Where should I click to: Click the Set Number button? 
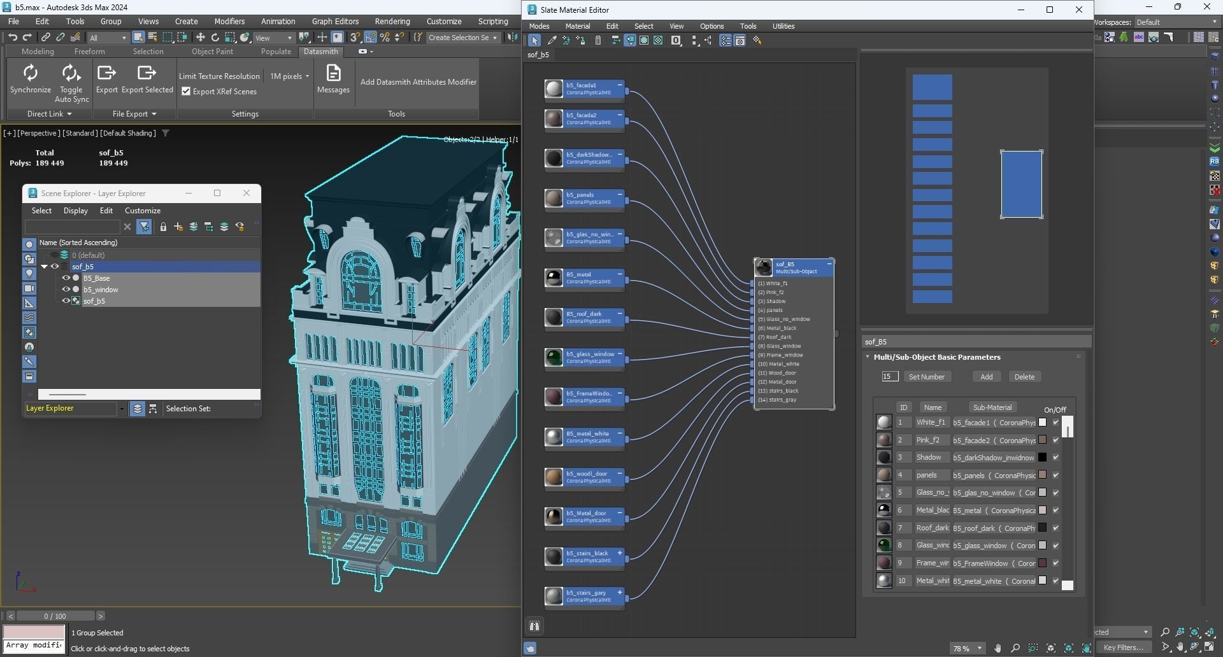[926, 377]
